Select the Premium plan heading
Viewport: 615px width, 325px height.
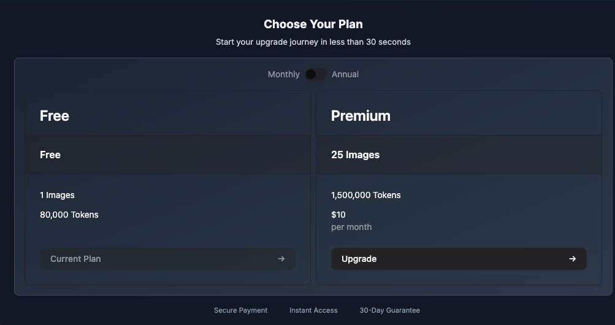pyautogui.click(x=361, y=116)
